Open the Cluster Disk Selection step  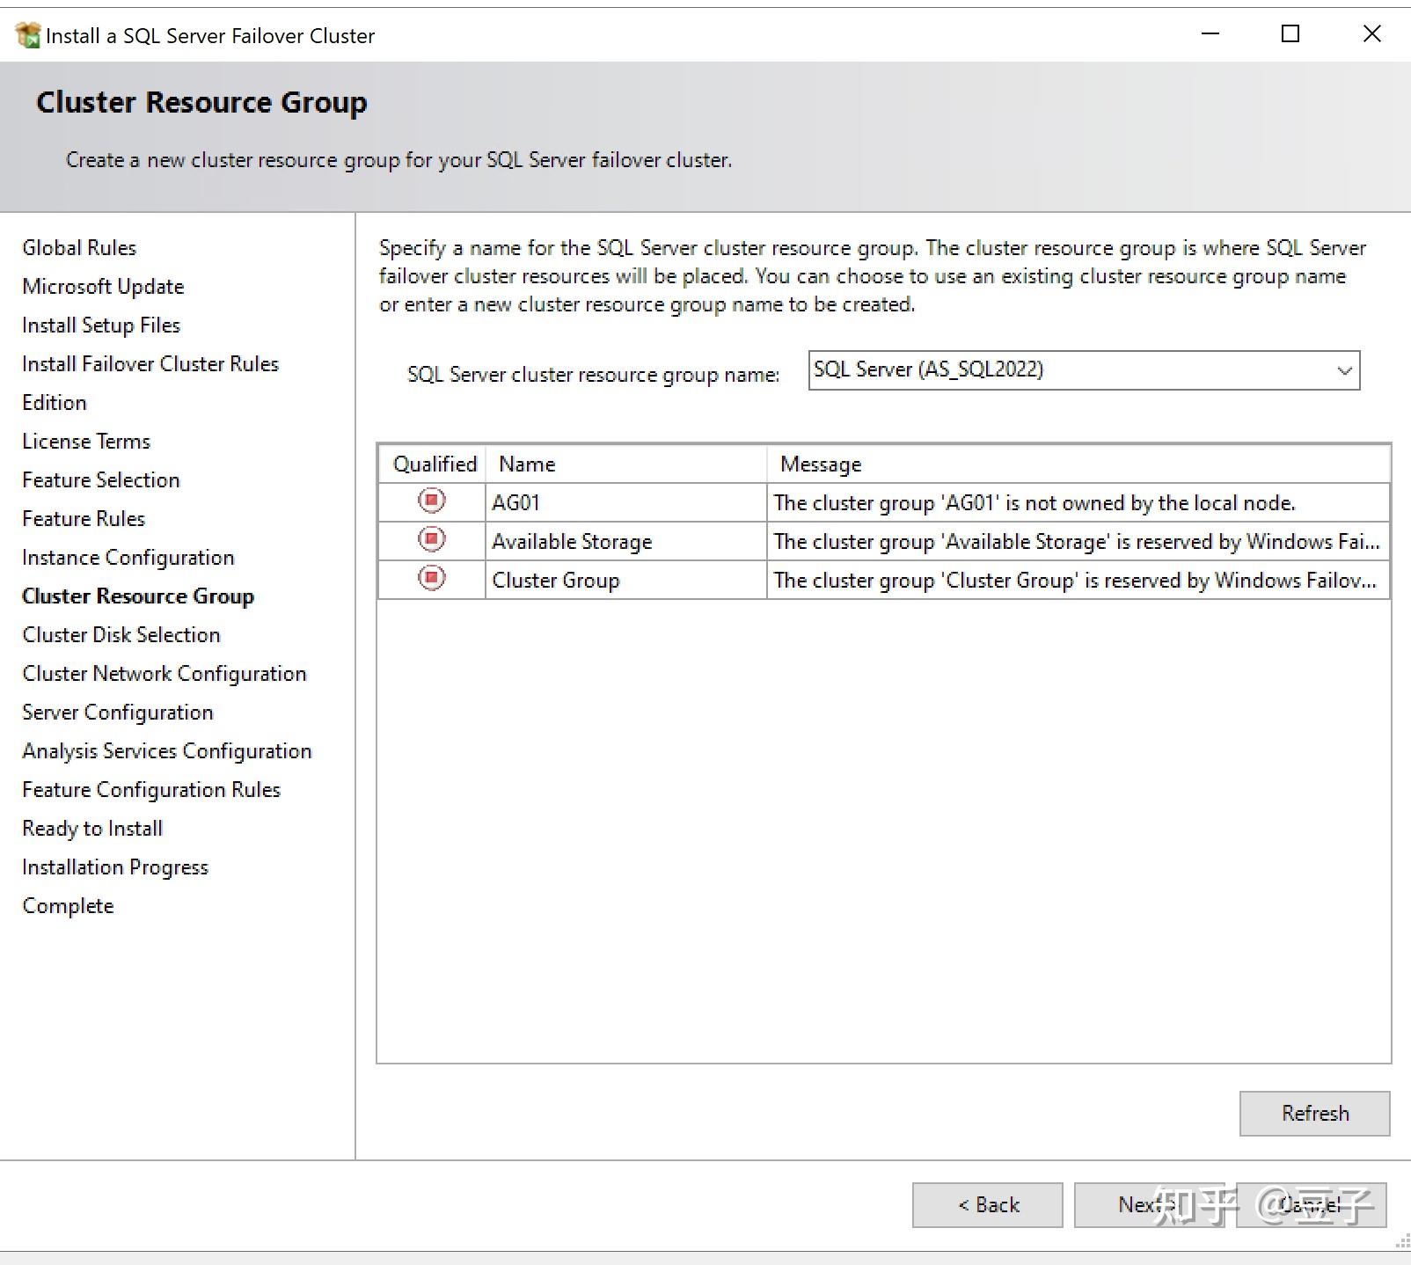(x=121, y=634)
